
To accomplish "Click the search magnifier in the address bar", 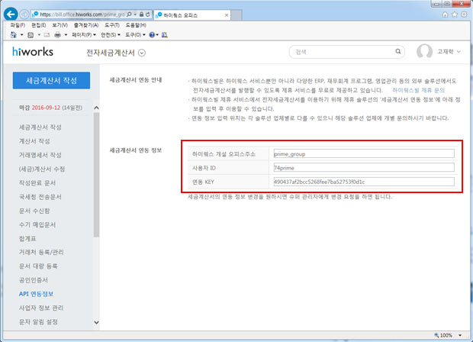I will click(130, 15).
